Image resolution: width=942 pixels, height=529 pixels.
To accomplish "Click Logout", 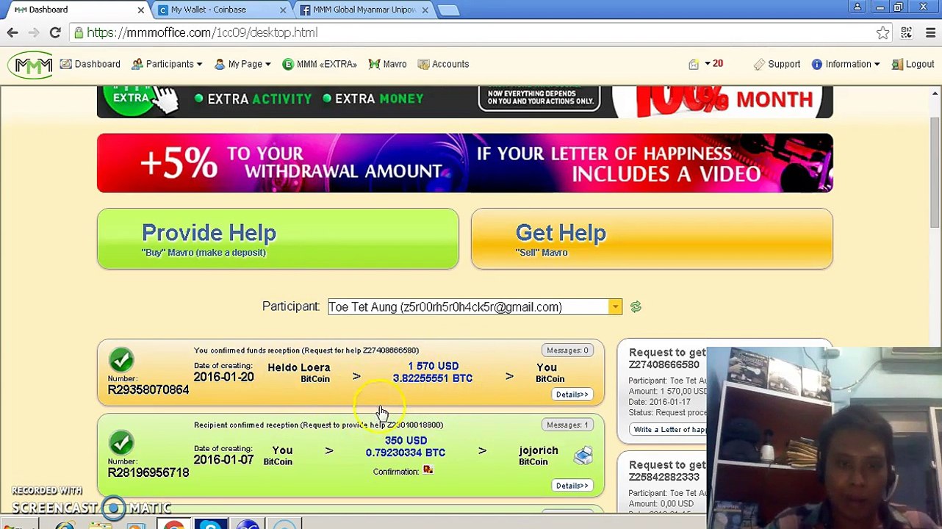I will point(913,64).
